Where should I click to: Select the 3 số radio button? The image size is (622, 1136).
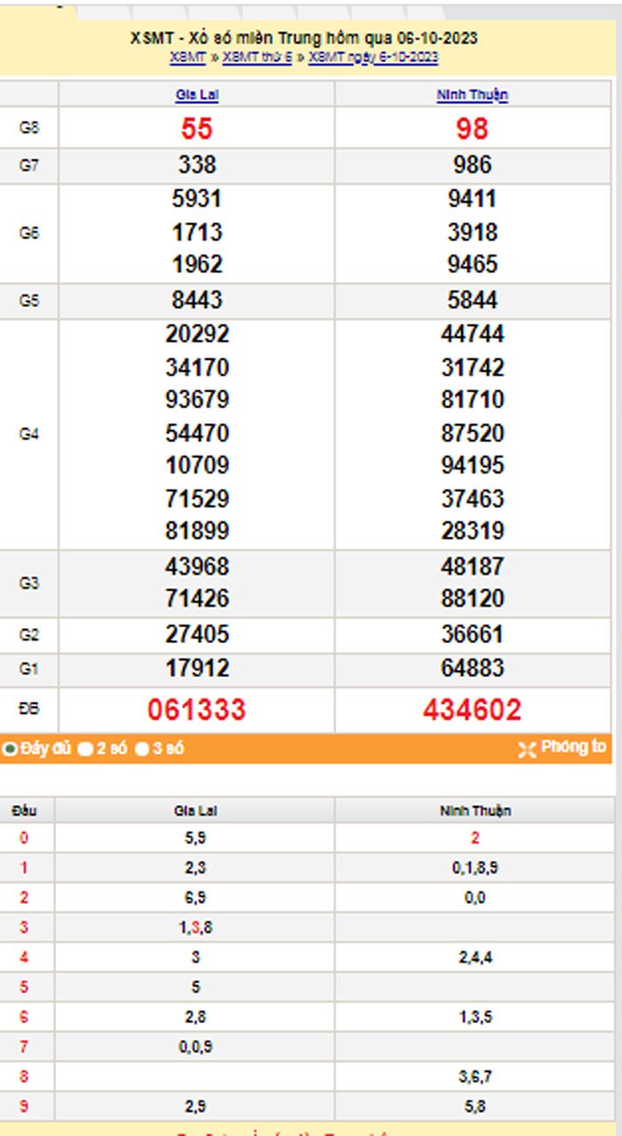point(142,749)
